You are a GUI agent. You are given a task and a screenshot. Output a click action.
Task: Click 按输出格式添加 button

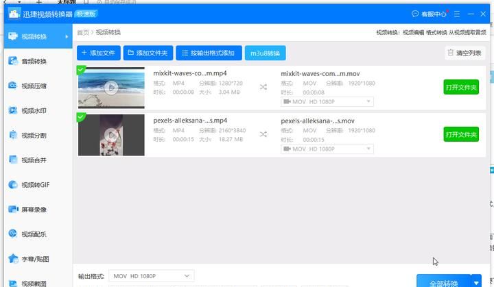[209, 53]
